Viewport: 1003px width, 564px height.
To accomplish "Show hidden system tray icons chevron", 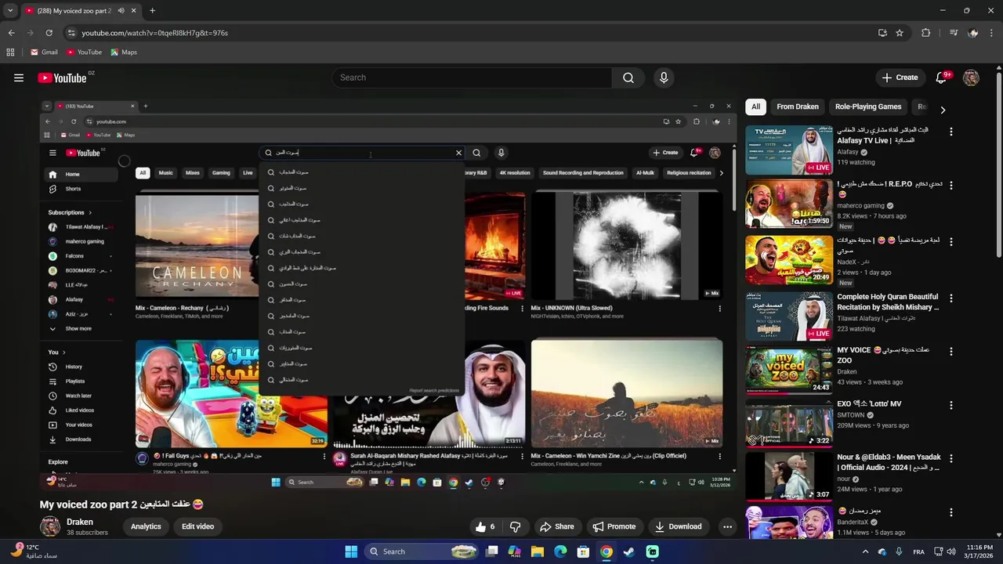I will point(866,551).
